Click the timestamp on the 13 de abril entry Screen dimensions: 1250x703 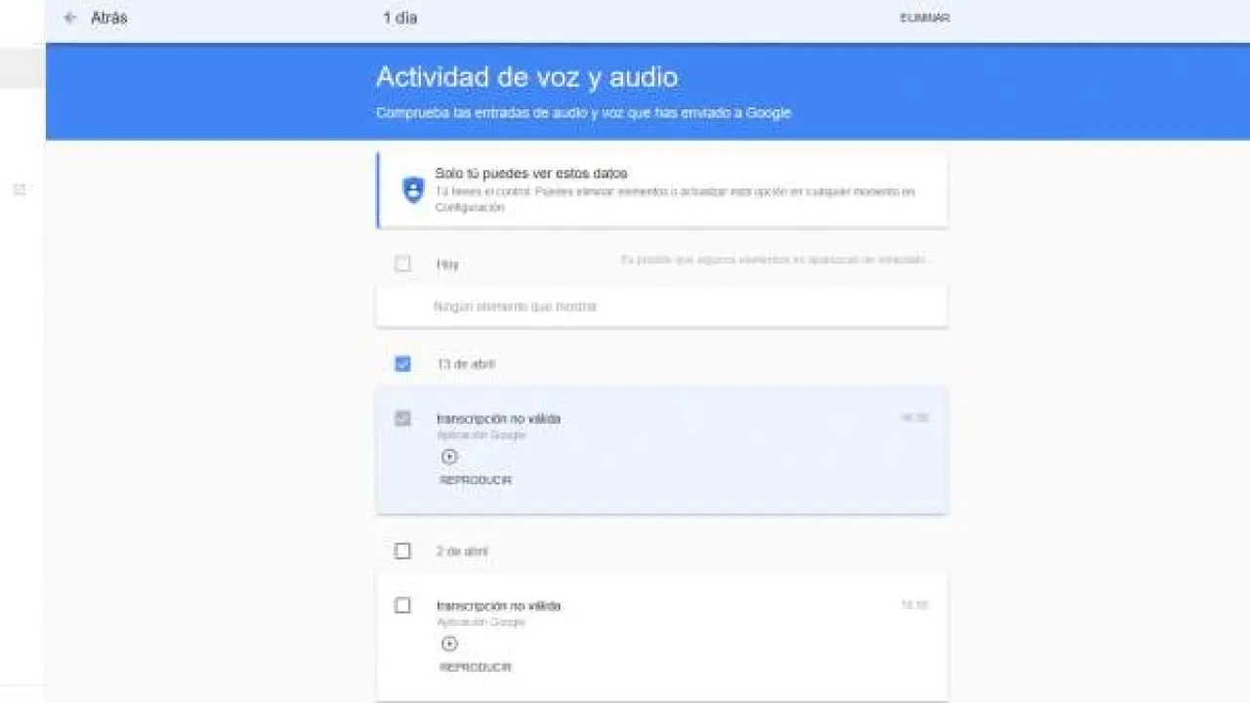915,418
